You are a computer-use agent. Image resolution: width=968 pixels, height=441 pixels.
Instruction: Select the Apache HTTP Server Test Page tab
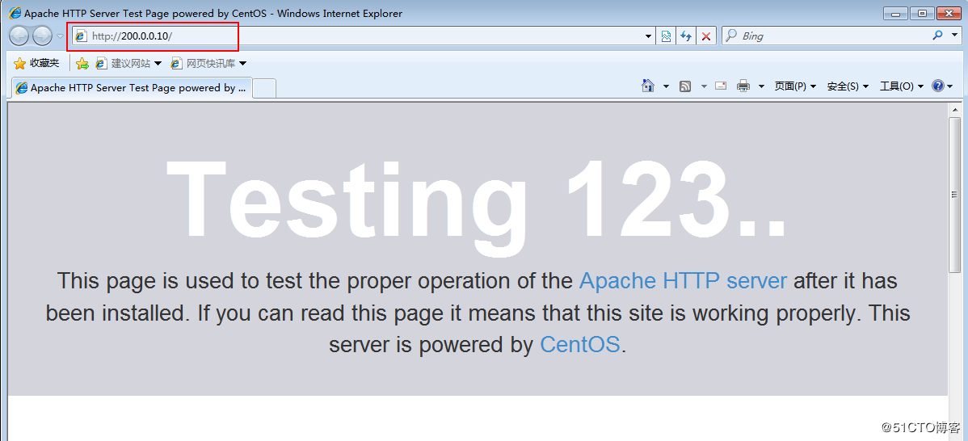(130, 87)
